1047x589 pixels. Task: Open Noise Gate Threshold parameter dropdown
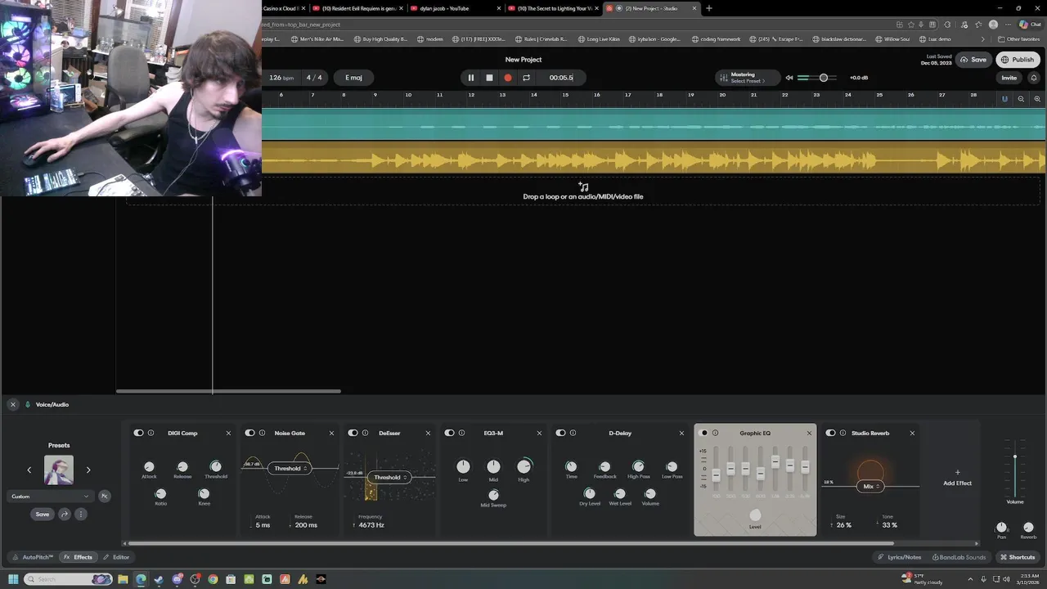click(290, 468)
